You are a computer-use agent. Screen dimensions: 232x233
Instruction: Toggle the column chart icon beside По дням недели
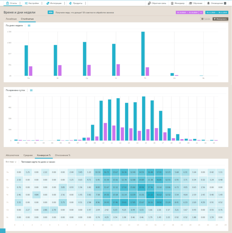[x=29, y=26]
